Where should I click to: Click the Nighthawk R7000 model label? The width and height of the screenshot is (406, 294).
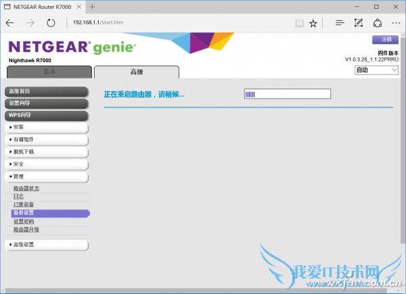point(30,61)
